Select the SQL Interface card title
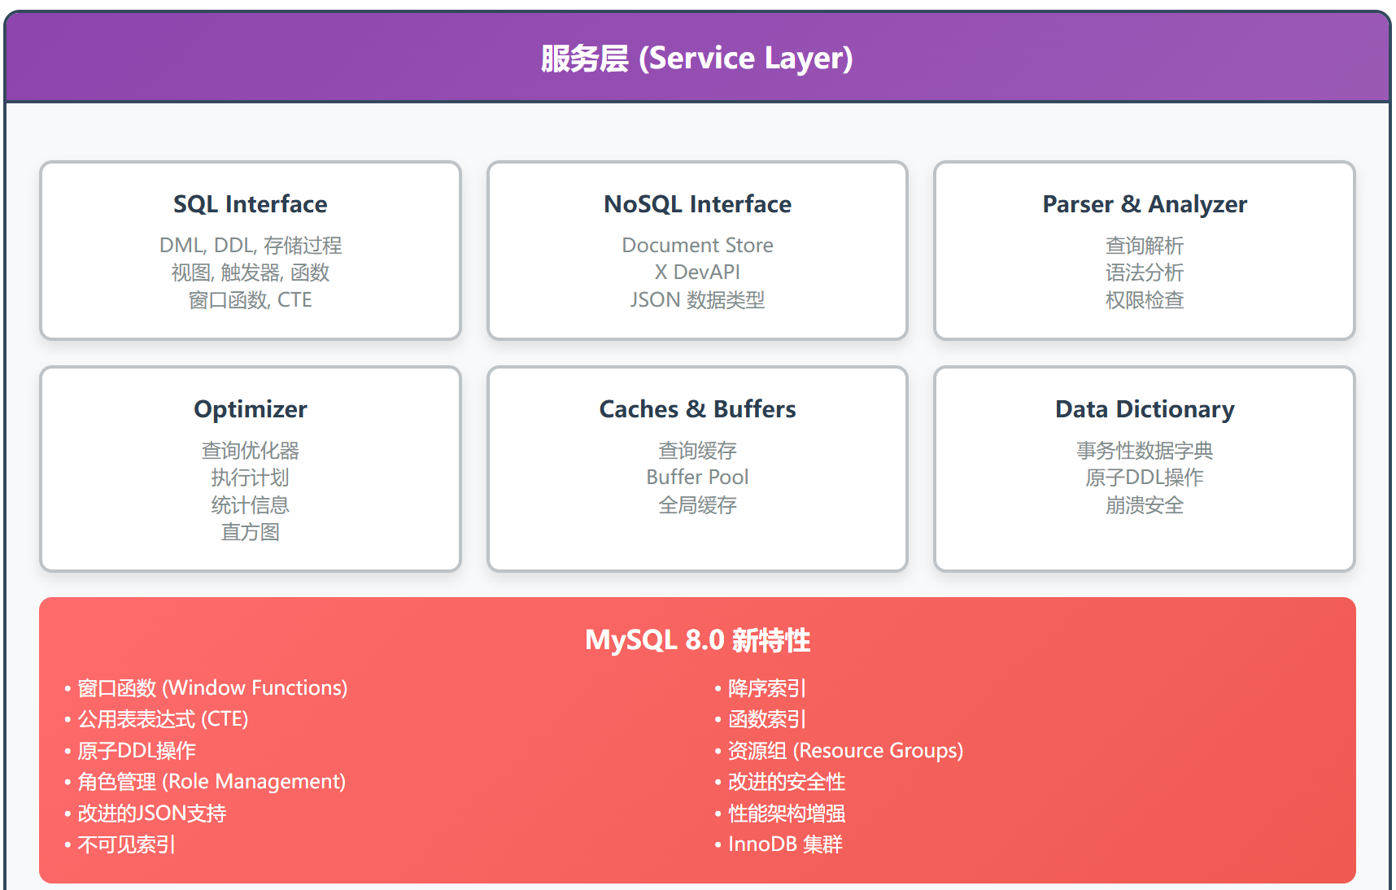The image size is (1396, 890). point(251,204)
